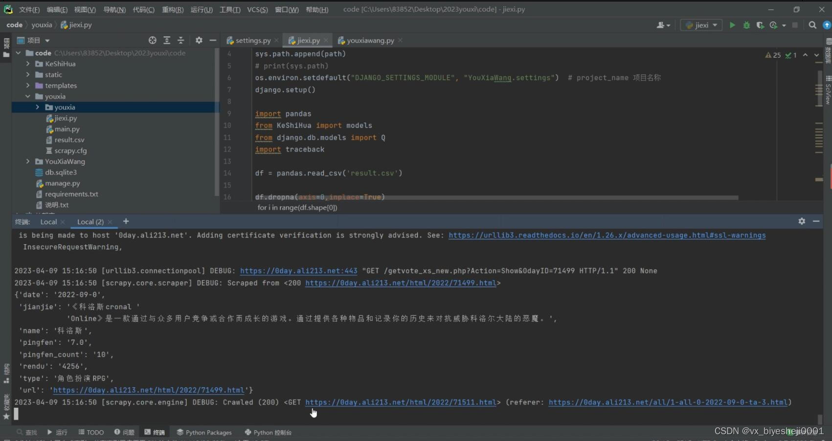This screenshot has height=441, width=832.
Task: Collapse the youxia parent folder
Action: [28, 96]
